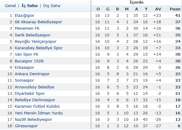Open Arnavutköy Belediye team link
Viewport: 182px width, 130px height.
pyautogui.click(x=35, y=87)
